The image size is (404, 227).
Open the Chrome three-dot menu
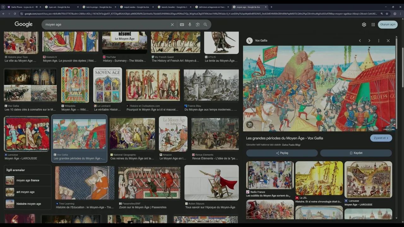401,14
